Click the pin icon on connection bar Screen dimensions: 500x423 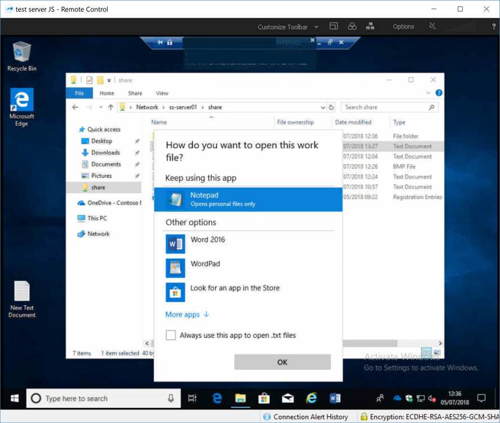coord(160,42)
